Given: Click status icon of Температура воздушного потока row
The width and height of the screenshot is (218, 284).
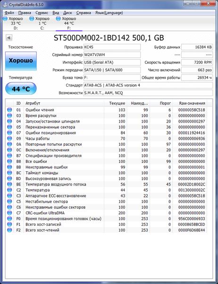Looking at the screenshot, I should (9, 184).
